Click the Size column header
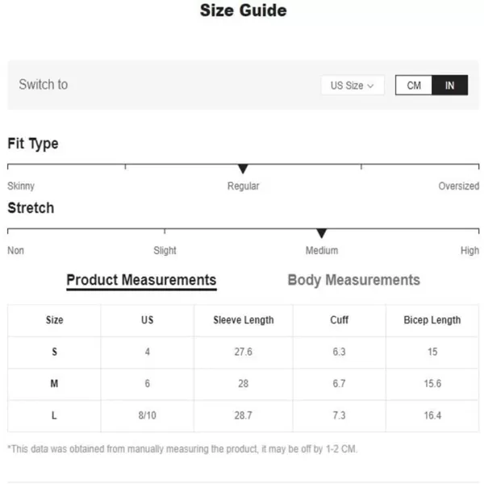The width and height of the screenshot is (484, 484). point(54,320)
